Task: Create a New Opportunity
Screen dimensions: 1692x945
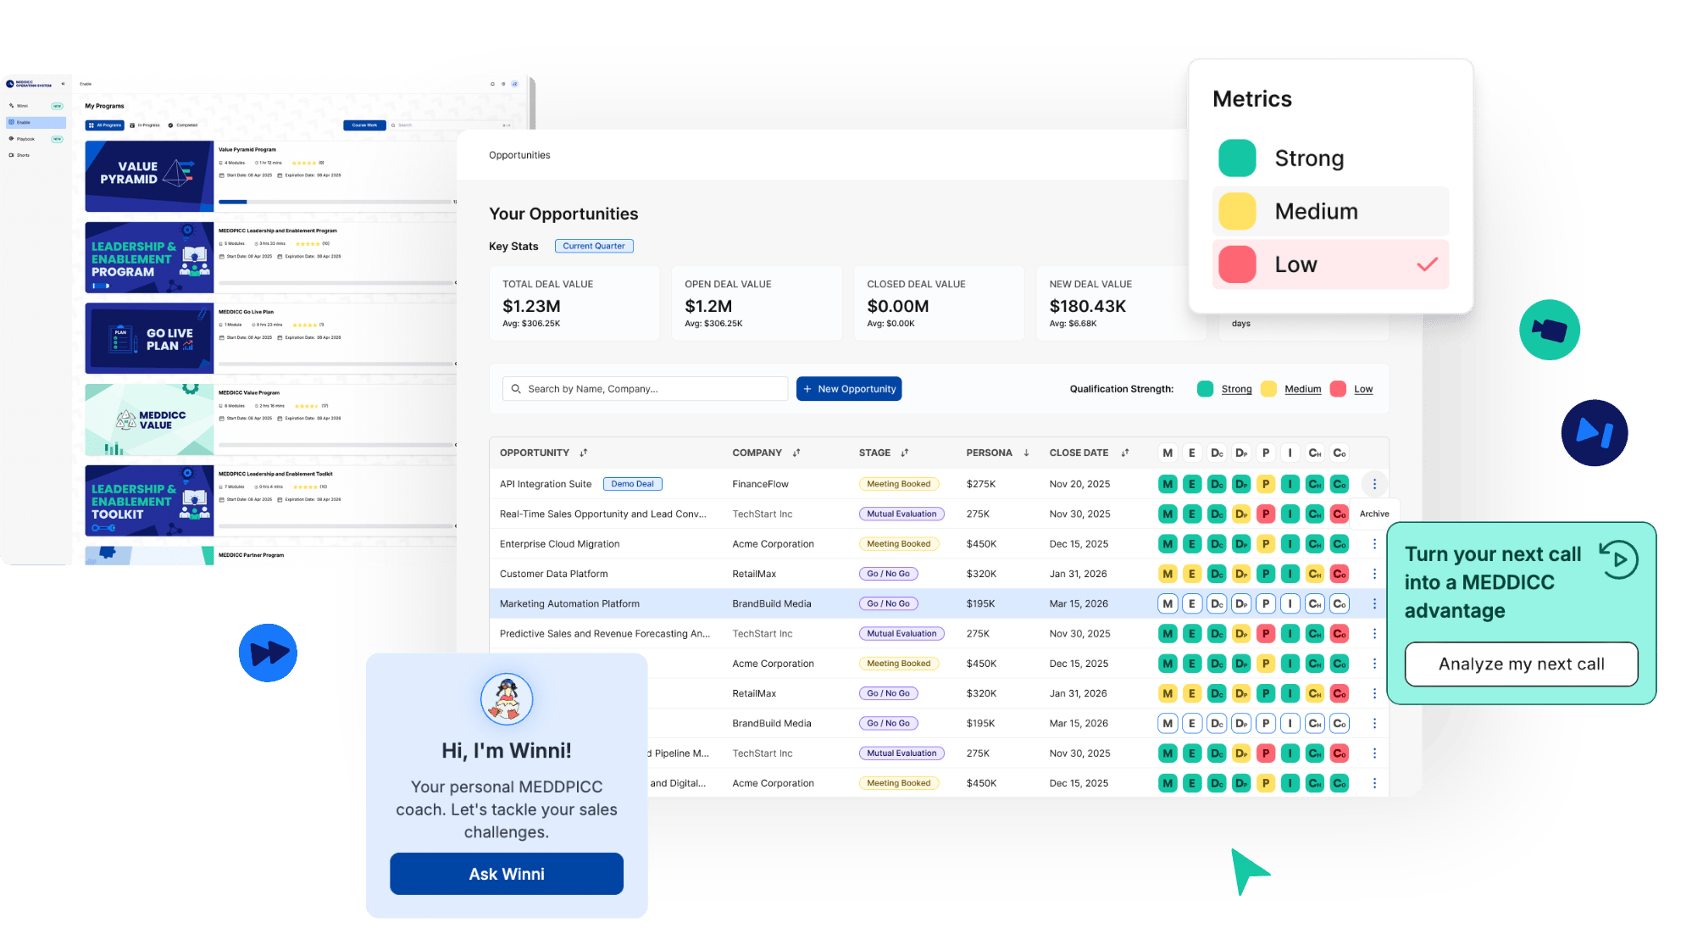Action: point(849,388)
